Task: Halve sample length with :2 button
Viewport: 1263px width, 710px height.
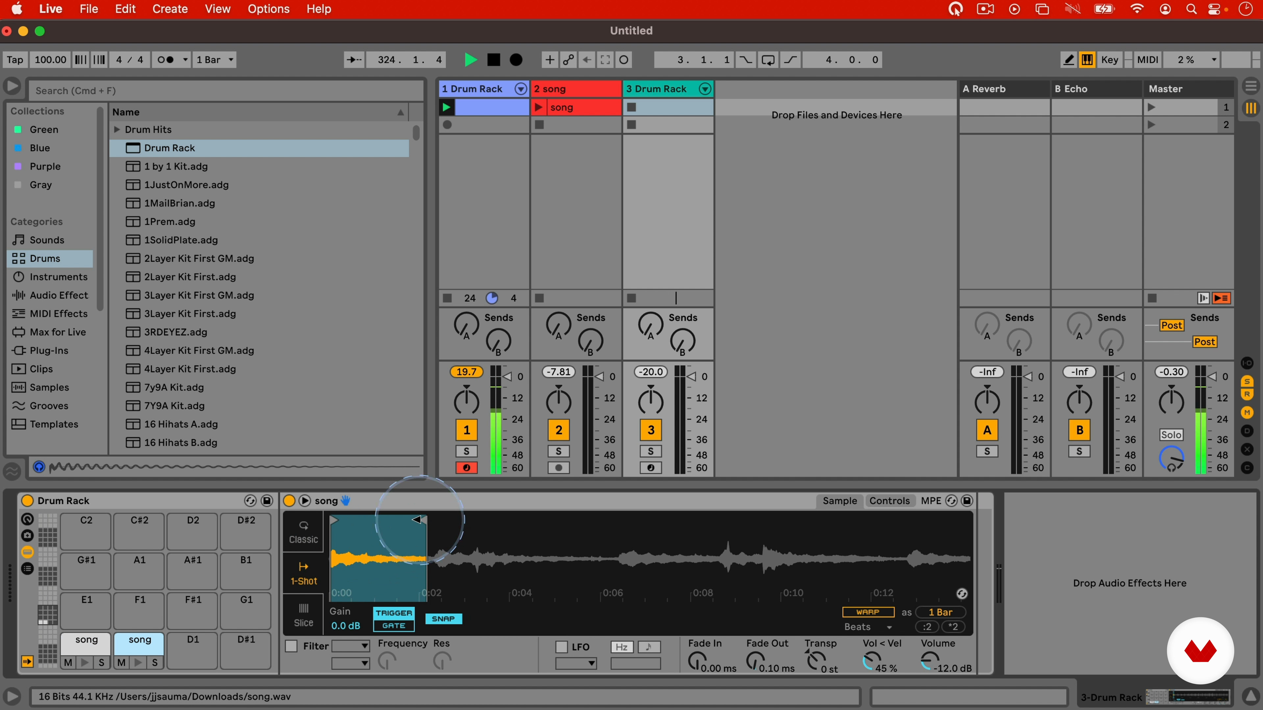Action: [x=927, y=627]
